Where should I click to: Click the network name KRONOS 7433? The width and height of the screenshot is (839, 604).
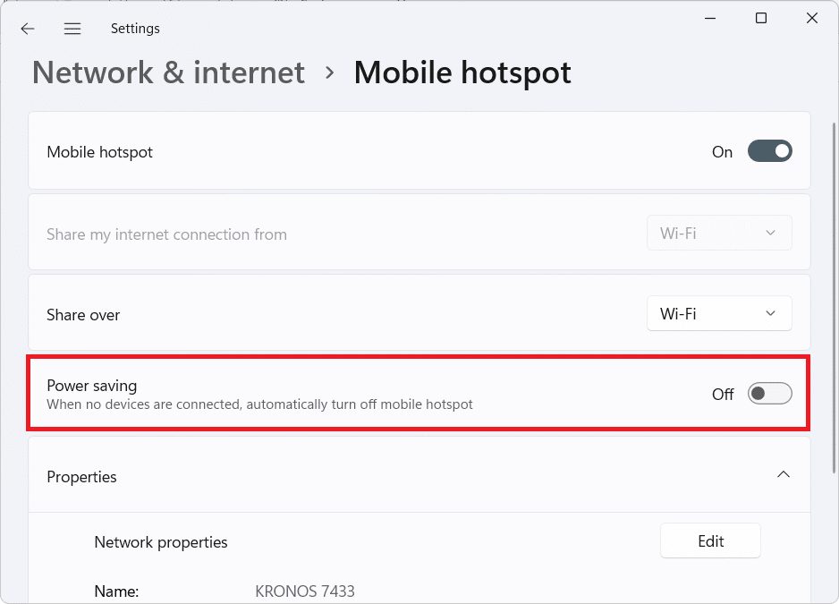305,591
